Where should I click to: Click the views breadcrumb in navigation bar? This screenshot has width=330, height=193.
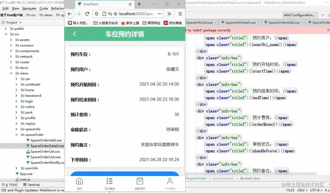46,15
